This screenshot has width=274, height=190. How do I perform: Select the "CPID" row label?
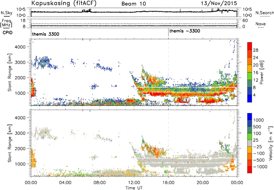coord(8,33)
